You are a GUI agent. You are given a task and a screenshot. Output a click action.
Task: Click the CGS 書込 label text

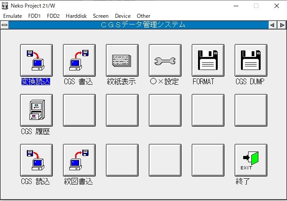pos(78,82)
